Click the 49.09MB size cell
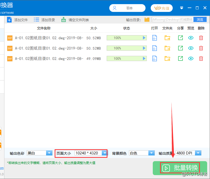This screenshot has width=210, height=179. [93, 59]
